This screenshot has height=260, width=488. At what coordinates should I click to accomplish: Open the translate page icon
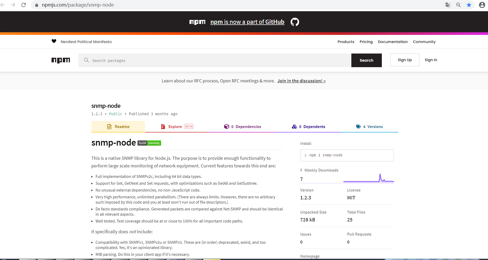448,5
